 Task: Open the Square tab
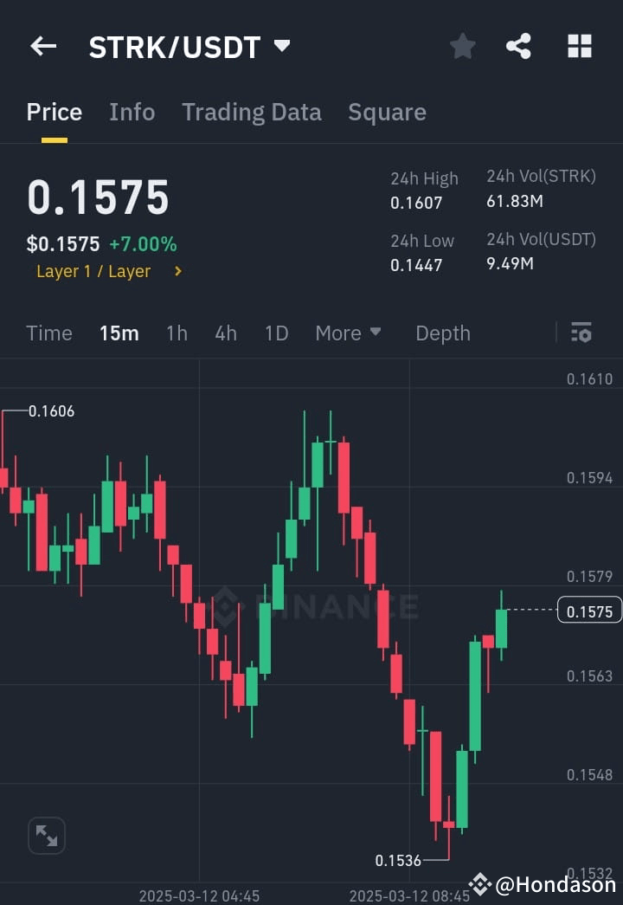pyautogui.click(x=387, y=112)
